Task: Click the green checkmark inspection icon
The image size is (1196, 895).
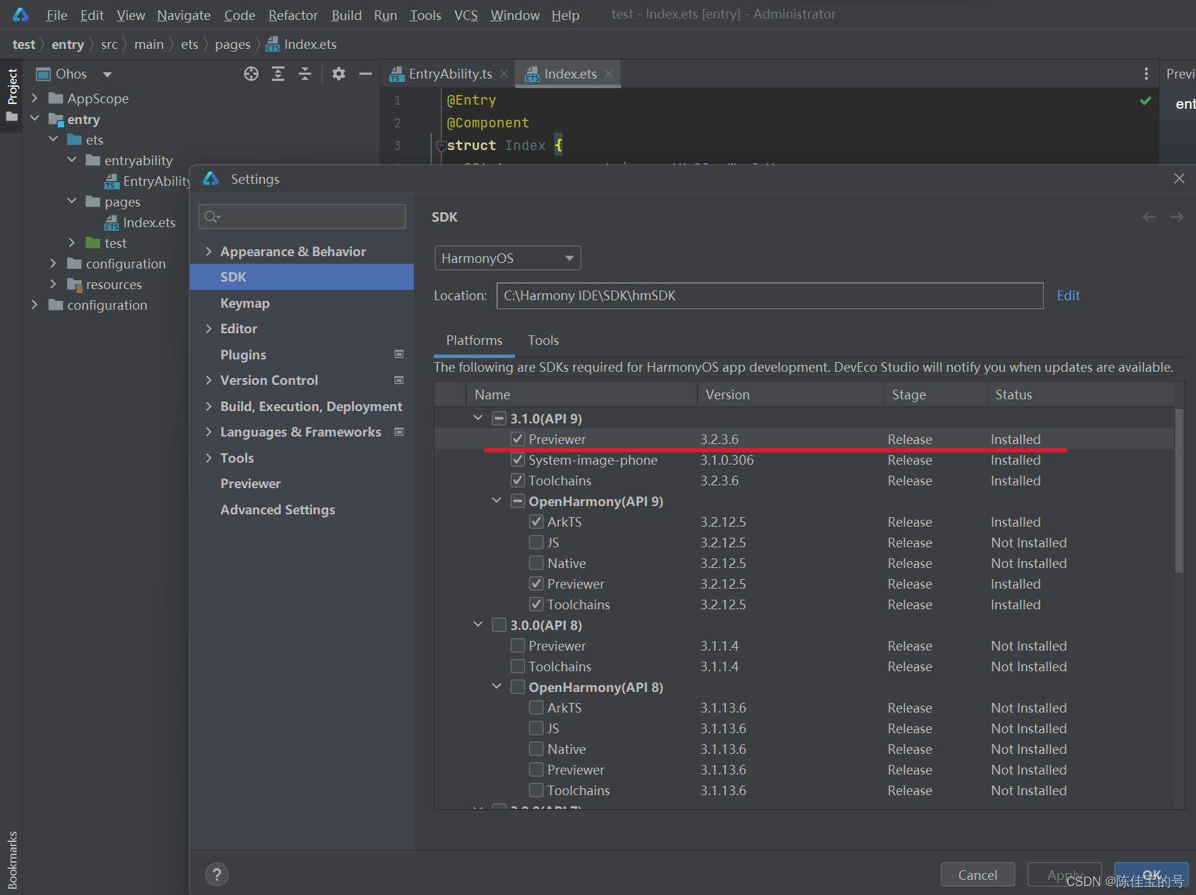Action: click(x=1145, y=101)
